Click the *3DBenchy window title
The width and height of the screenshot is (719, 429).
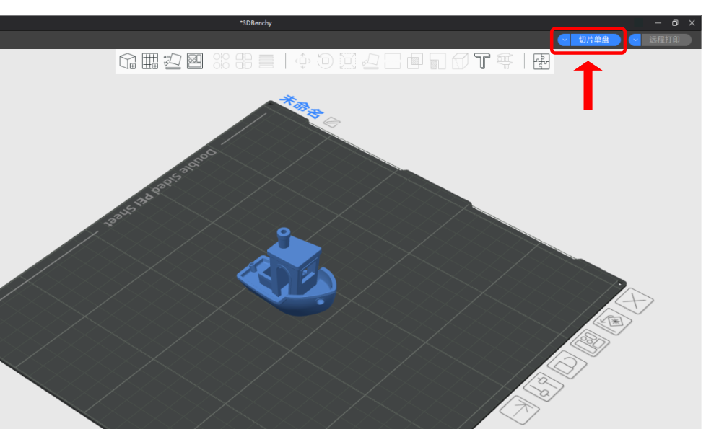tap(256, 23)
